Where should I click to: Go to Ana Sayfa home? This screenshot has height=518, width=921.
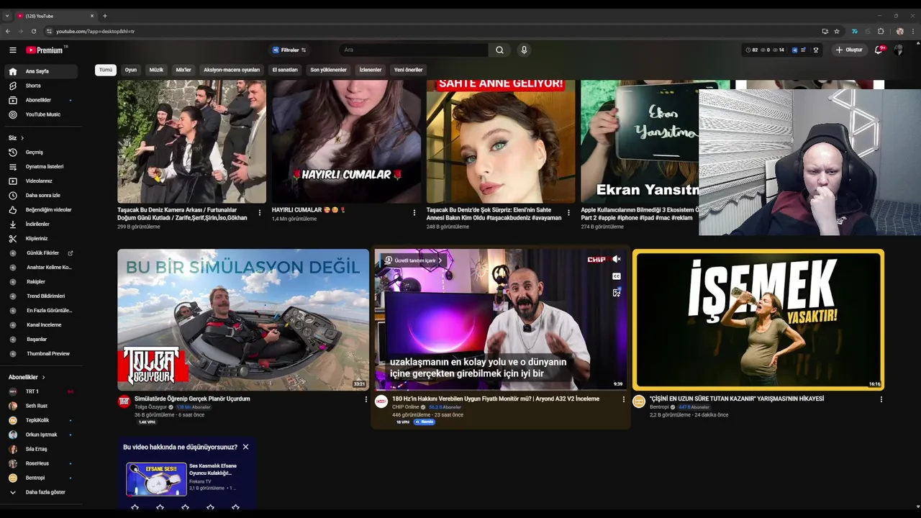tap(42, 71)
